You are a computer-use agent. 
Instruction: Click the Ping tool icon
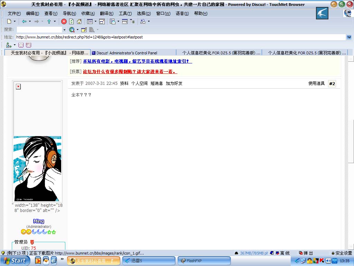124,21
